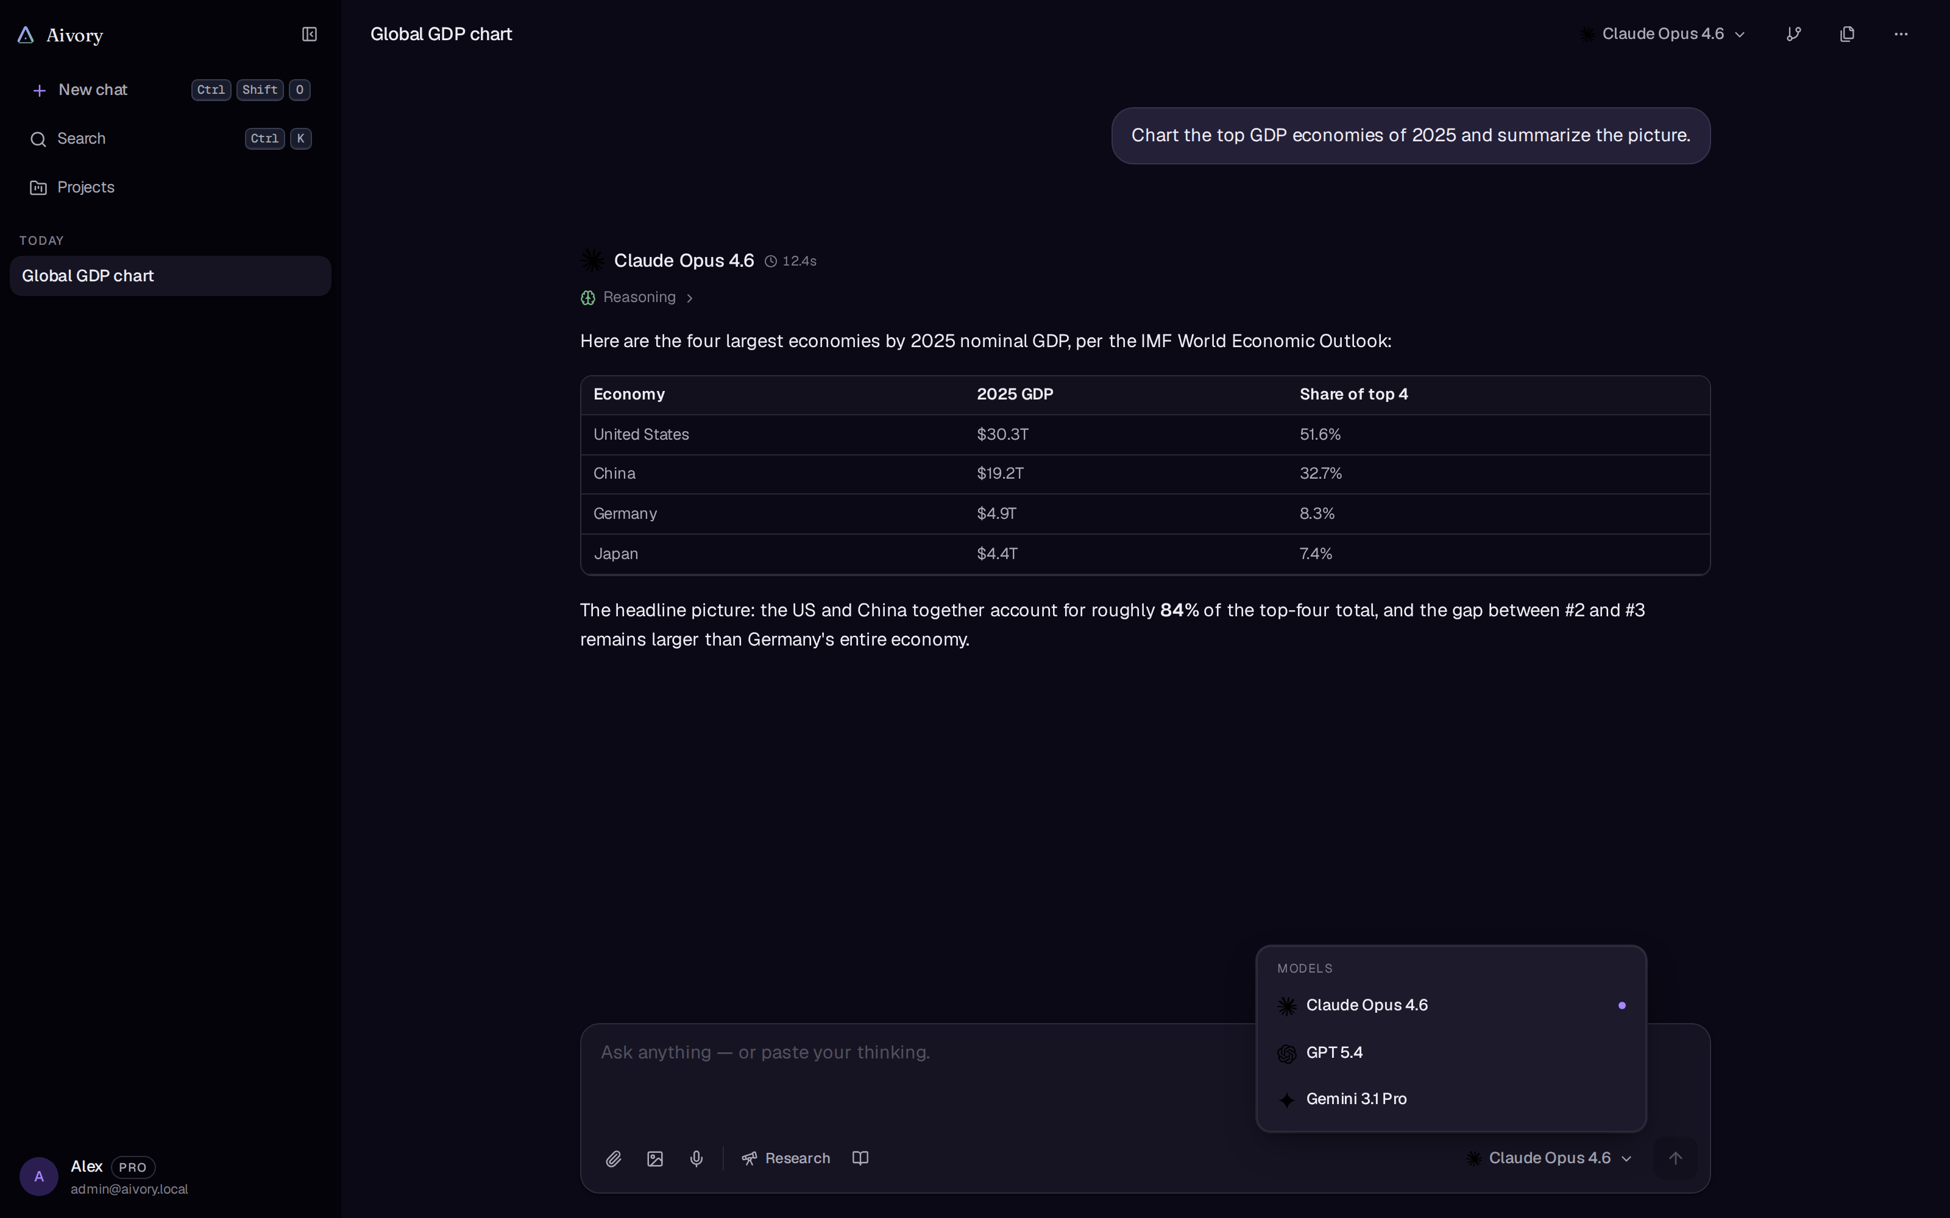The height and width of the screenshot is (1218, 1950).
Task: Click the branch conversation icon
Action: click(1793, 34)
